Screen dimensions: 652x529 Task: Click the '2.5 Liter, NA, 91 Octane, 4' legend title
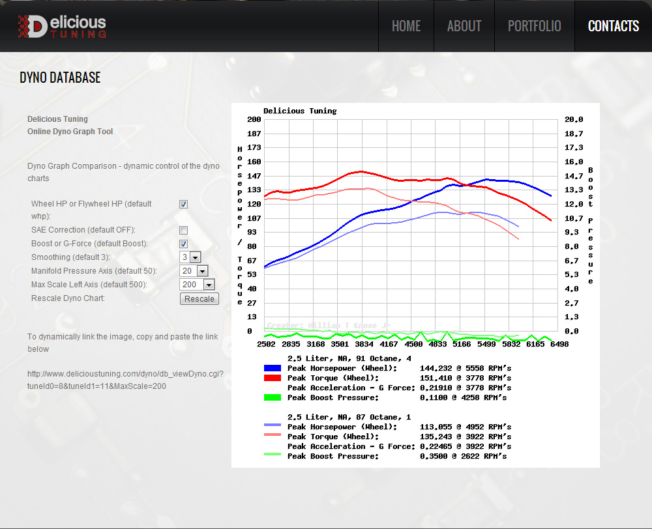[349, 358]
